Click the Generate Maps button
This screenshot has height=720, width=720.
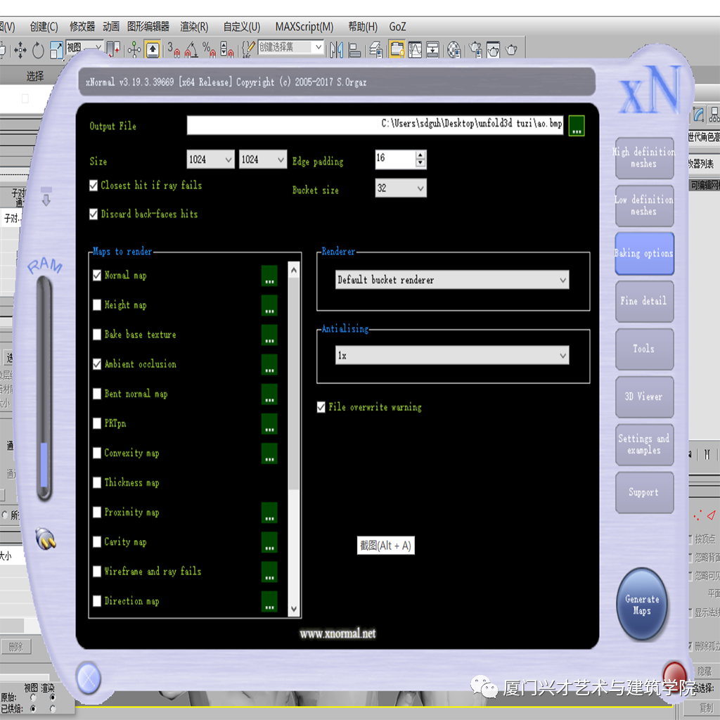click(642, 604)
